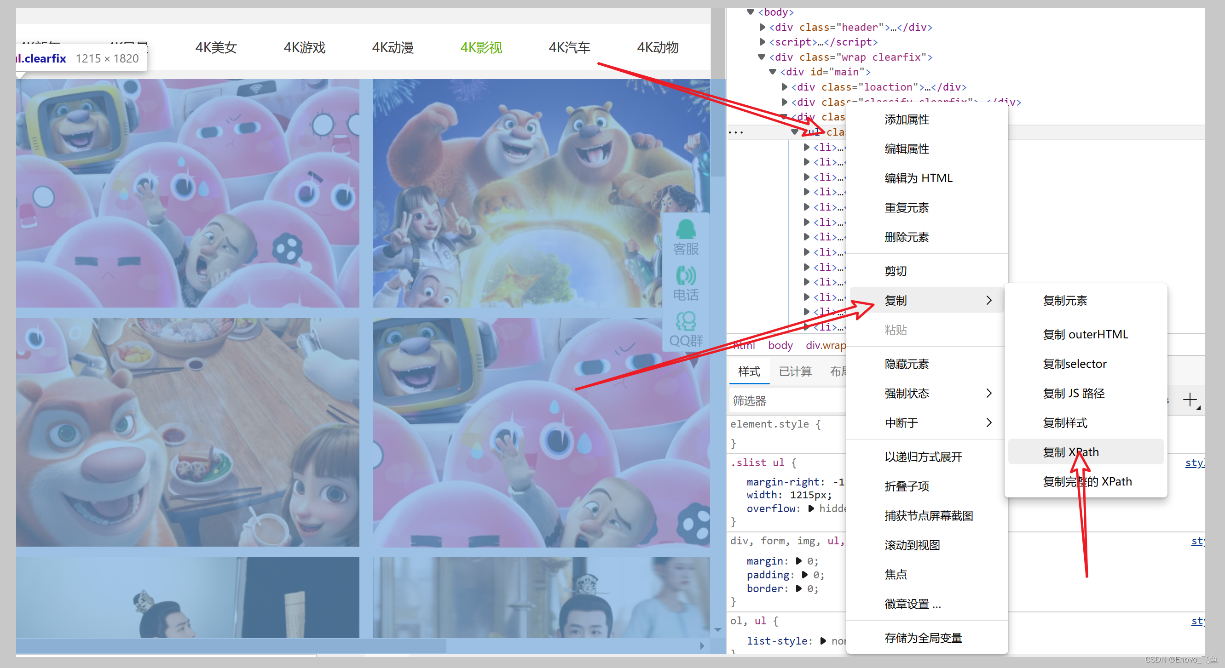Open the 4K游戏 category link

[304, 47]
